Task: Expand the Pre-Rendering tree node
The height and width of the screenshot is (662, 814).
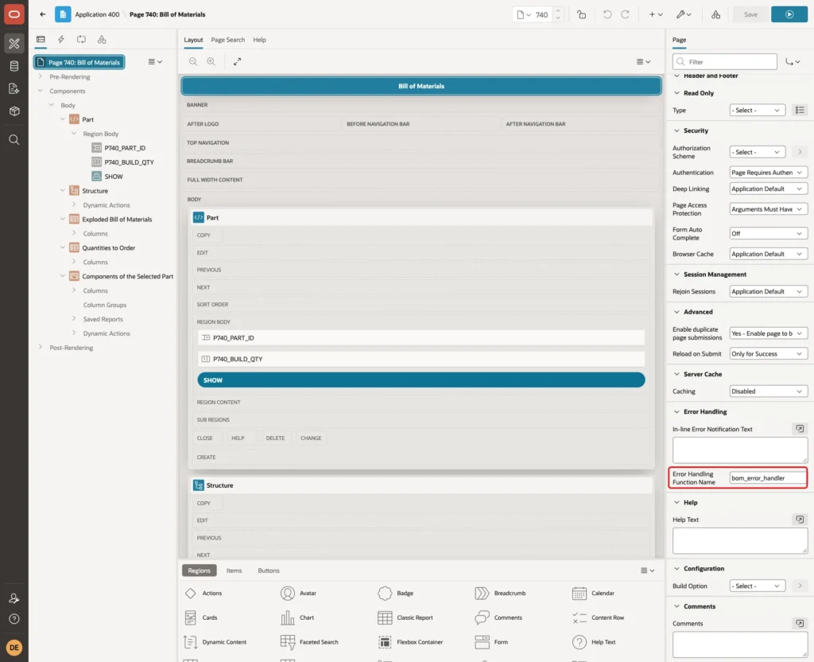Action: [41, 76]
